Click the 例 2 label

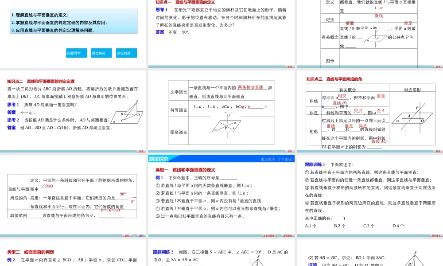pos(11,260)
